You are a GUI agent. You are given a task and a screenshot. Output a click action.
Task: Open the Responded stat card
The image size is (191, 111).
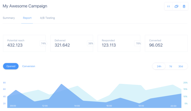click(119, 43)
